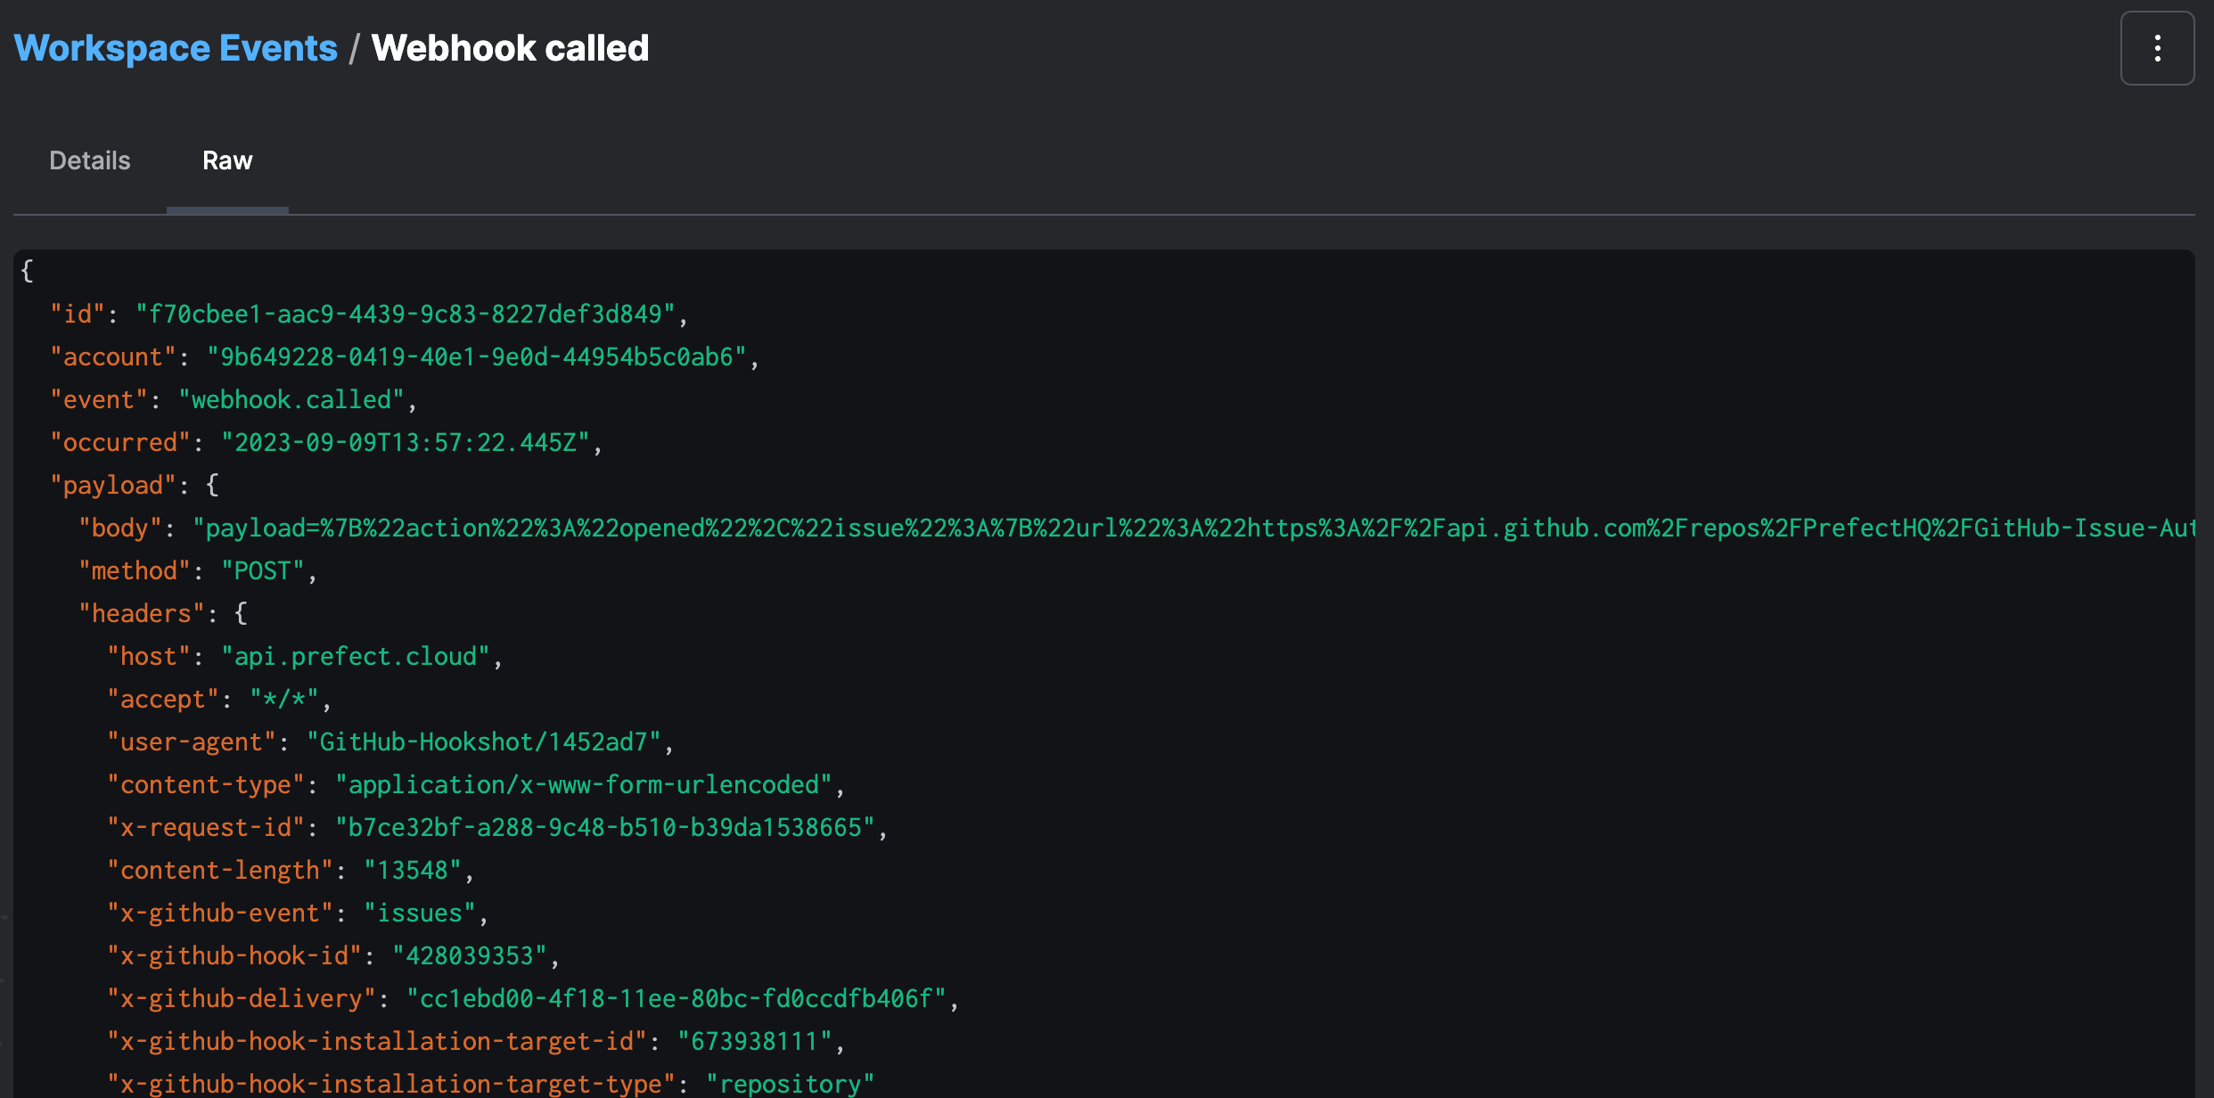Select the Raw tab
Image resolution: width=2214 pixels, height=1098 pixels.
tap(227, 160)
